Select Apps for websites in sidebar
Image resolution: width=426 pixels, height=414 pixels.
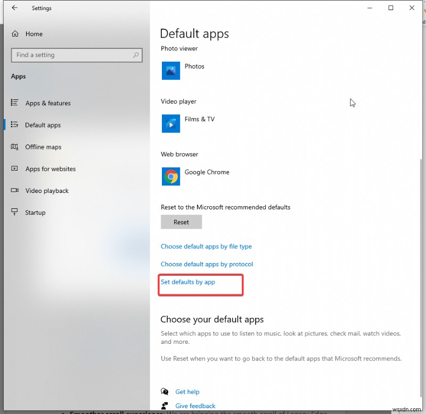click(x=51, y=168)
